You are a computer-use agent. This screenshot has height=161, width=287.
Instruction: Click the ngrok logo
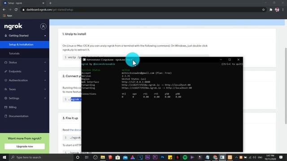click(x=13, y=26)
